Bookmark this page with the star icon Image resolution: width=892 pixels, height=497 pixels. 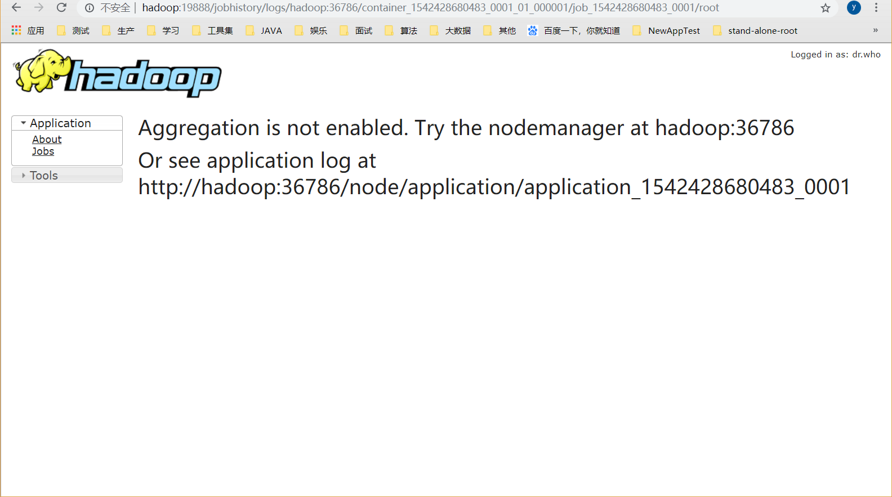click(x=826, y=8)
